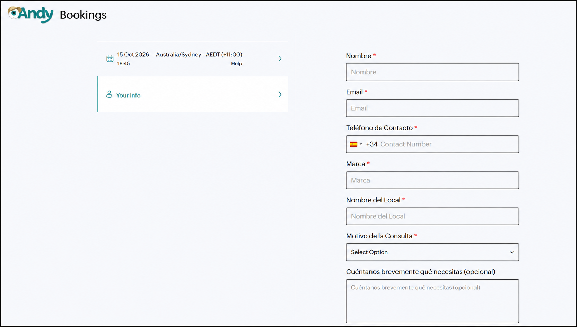Screen dimensions: 577x327
Task: Click the calendar icon beside 15 Oct 2026
Action: click(110, 59)
